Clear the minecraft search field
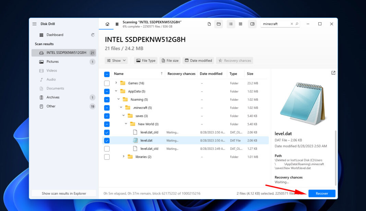 coord(292,24)
